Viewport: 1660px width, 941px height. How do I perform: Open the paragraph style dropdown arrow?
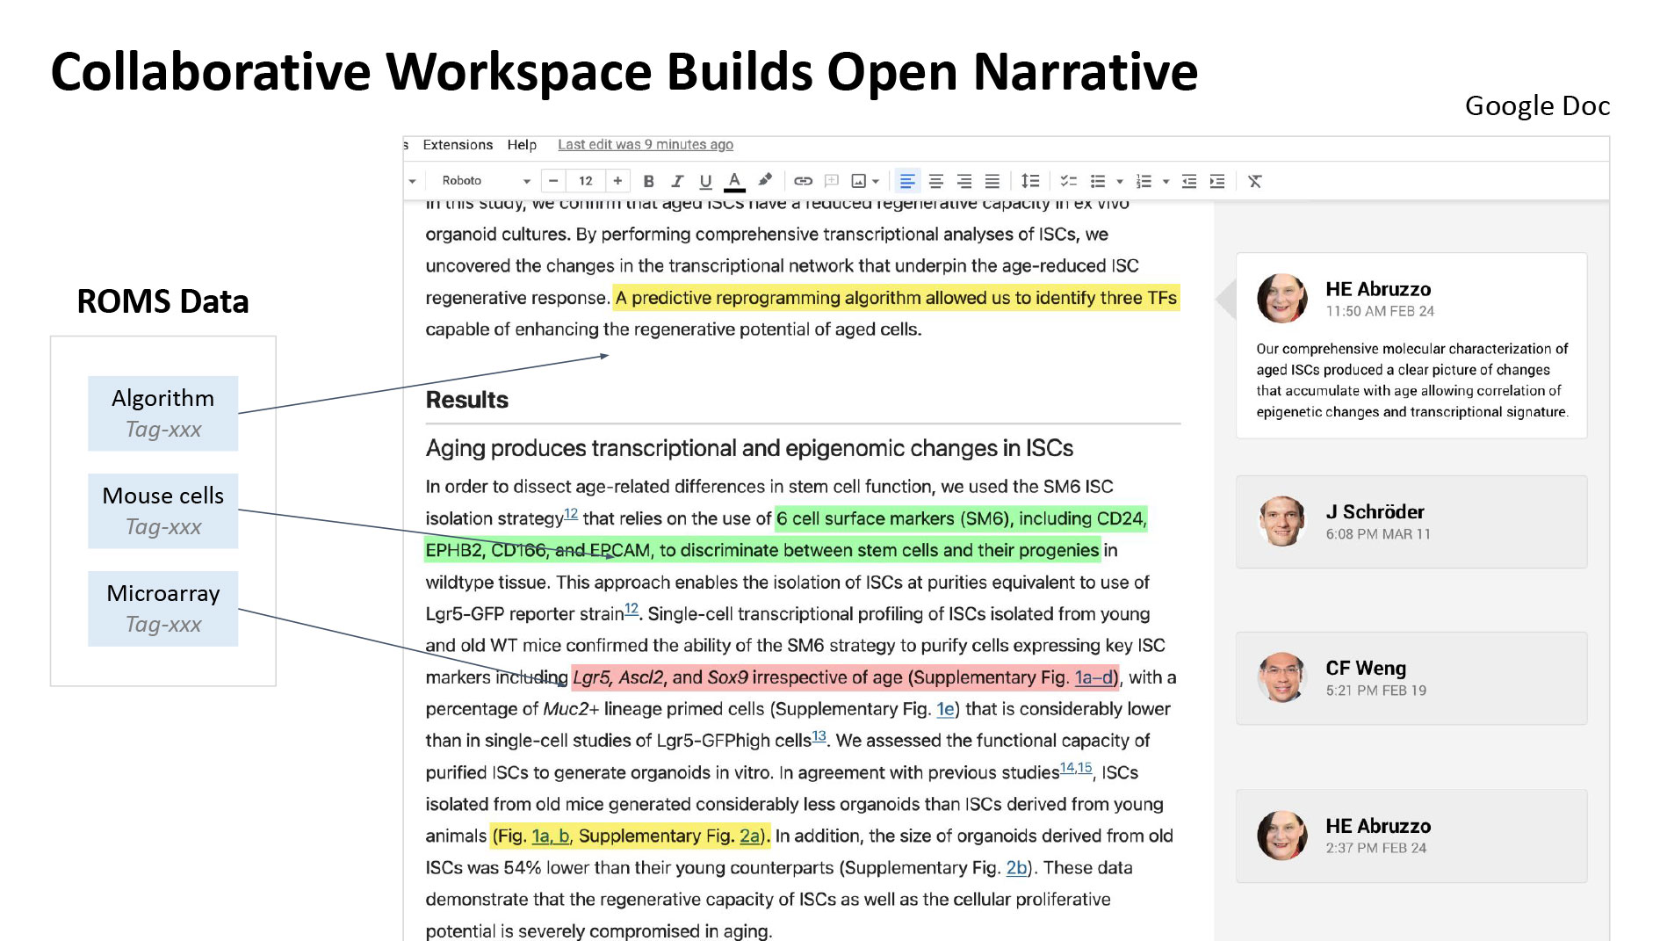(x=412, y=181)
